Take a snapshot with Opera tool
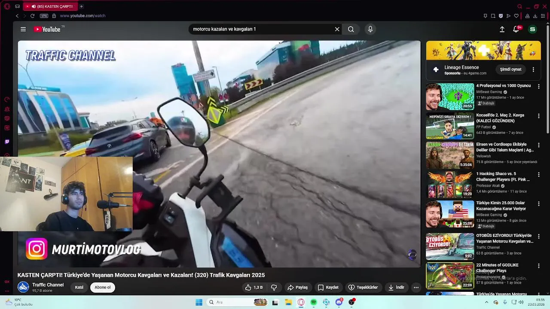Screen dimensions: 550x309 coord(493,16)
